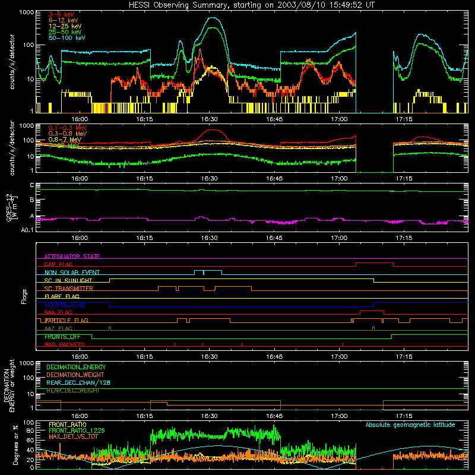Click '16:15' tick label under the Flags panel
The width and height of the screenshot is (475, 475).
tap(144, 357)
